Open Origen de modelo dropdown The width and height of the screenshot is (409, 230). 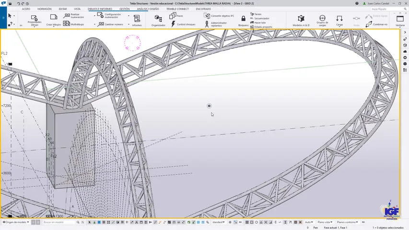pyautogui.click(x=16, y=222)
